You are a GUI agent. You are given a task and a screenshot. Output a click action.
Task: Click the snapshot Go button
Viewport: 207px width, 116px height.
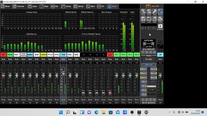pos(154,28)
